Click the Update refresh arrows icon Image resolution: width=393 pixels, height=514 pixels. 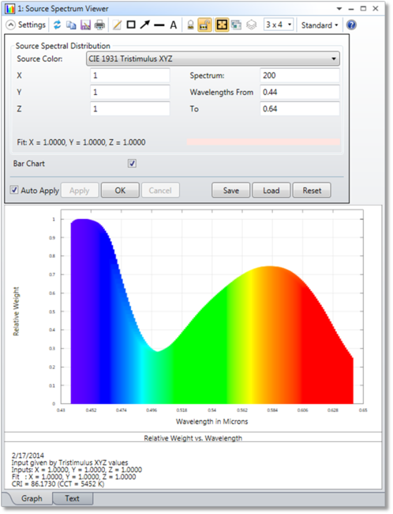pos(58,25)
